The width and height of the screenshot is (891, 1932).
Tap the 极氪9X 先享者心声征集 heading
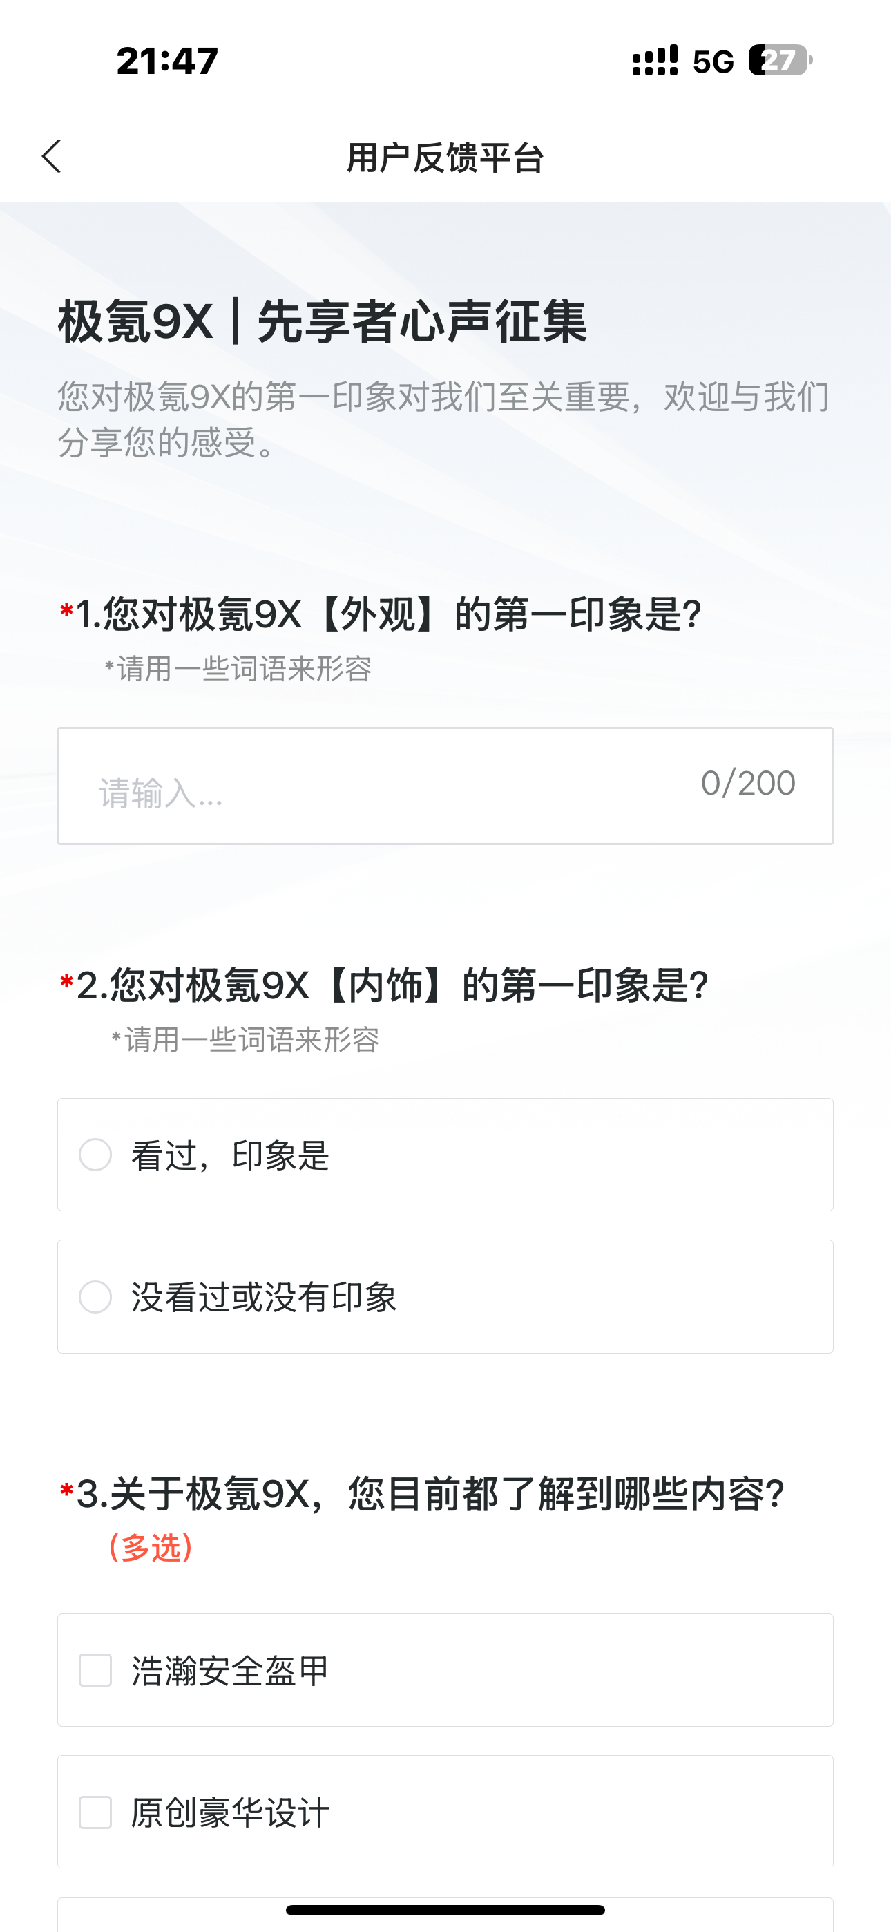(323, 321)
